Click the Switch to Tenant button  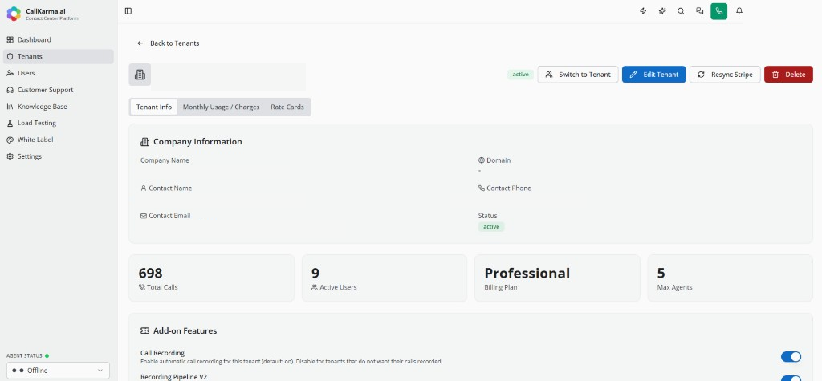(578, 75)
